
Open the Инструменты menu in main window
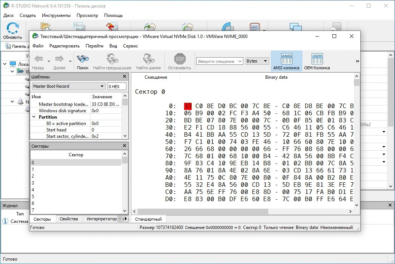56,15
